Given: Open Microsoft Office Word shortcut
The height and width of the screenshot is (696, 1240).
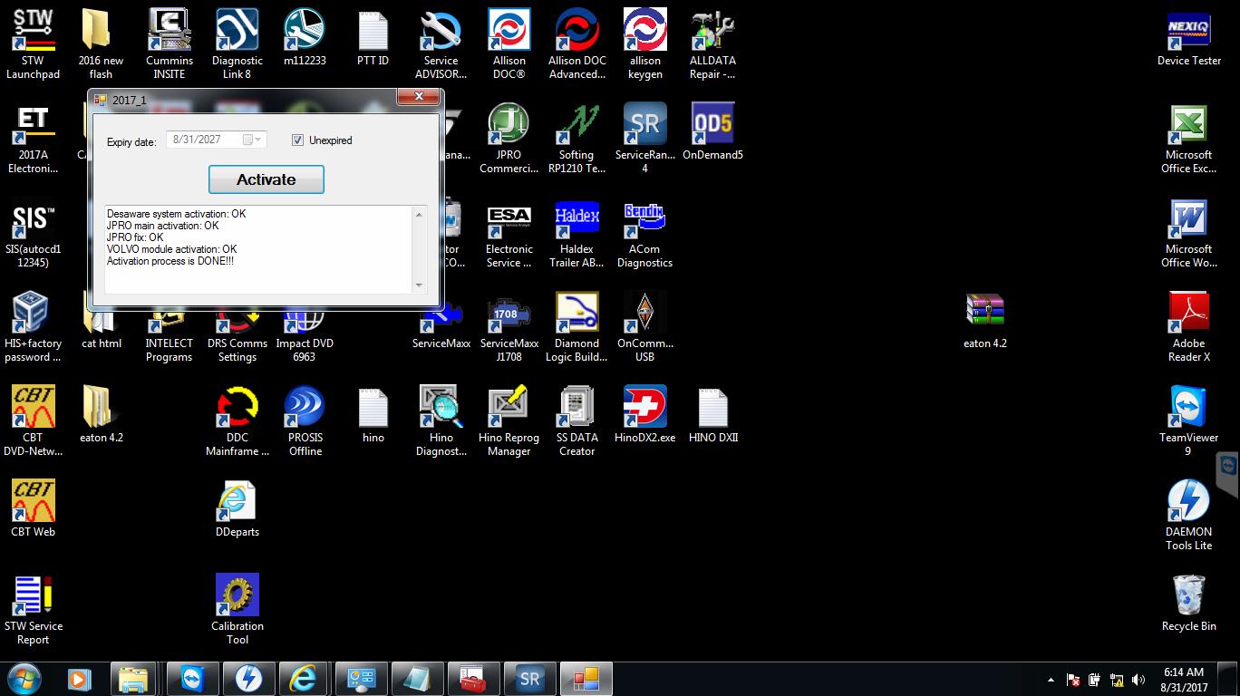Looking at the screenshot, I should click(1188, 232).
